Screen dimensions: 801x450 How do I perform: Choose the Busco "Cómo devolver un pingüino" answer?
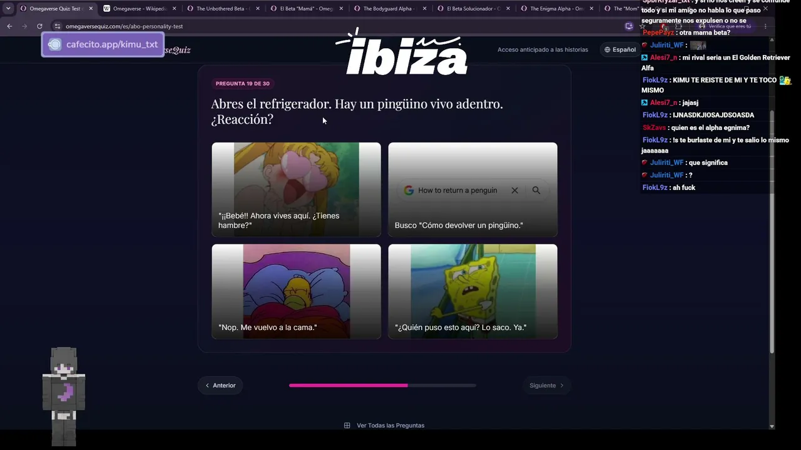point(472,189)
